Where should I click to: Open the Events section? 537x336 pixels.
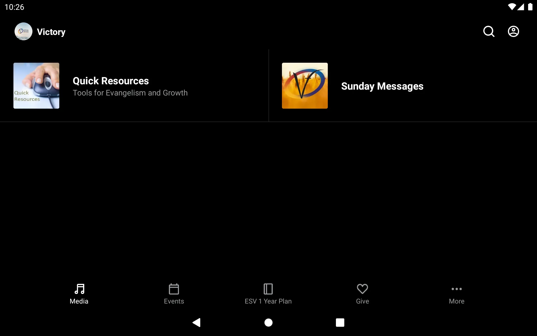click(174, 294)
